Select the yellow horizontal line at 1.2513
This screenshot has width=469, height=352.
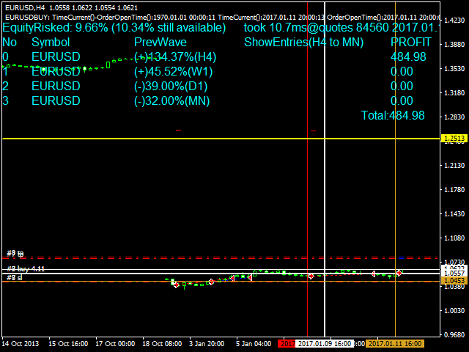coord(220,138)
